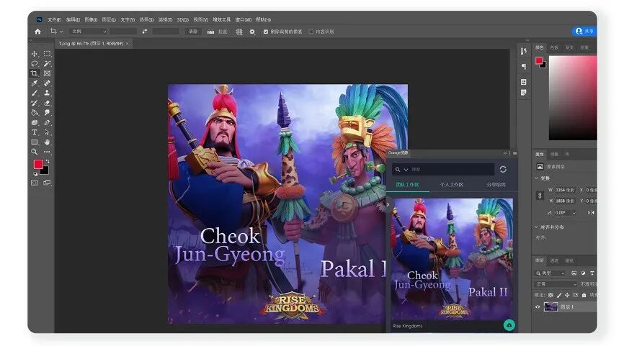Select the Brush tool
The height and width of the screenshot is (346, 624).
pos(34,93)
